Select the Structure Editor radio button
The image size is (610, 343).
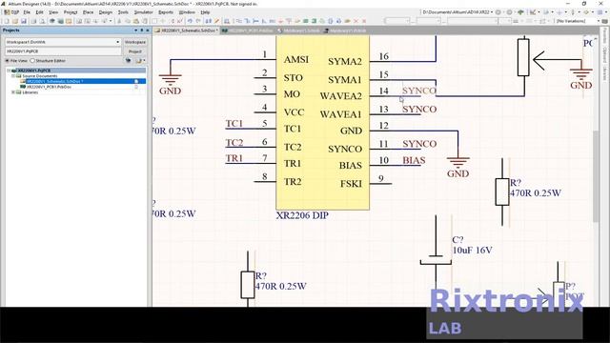[x=32, y=61]
